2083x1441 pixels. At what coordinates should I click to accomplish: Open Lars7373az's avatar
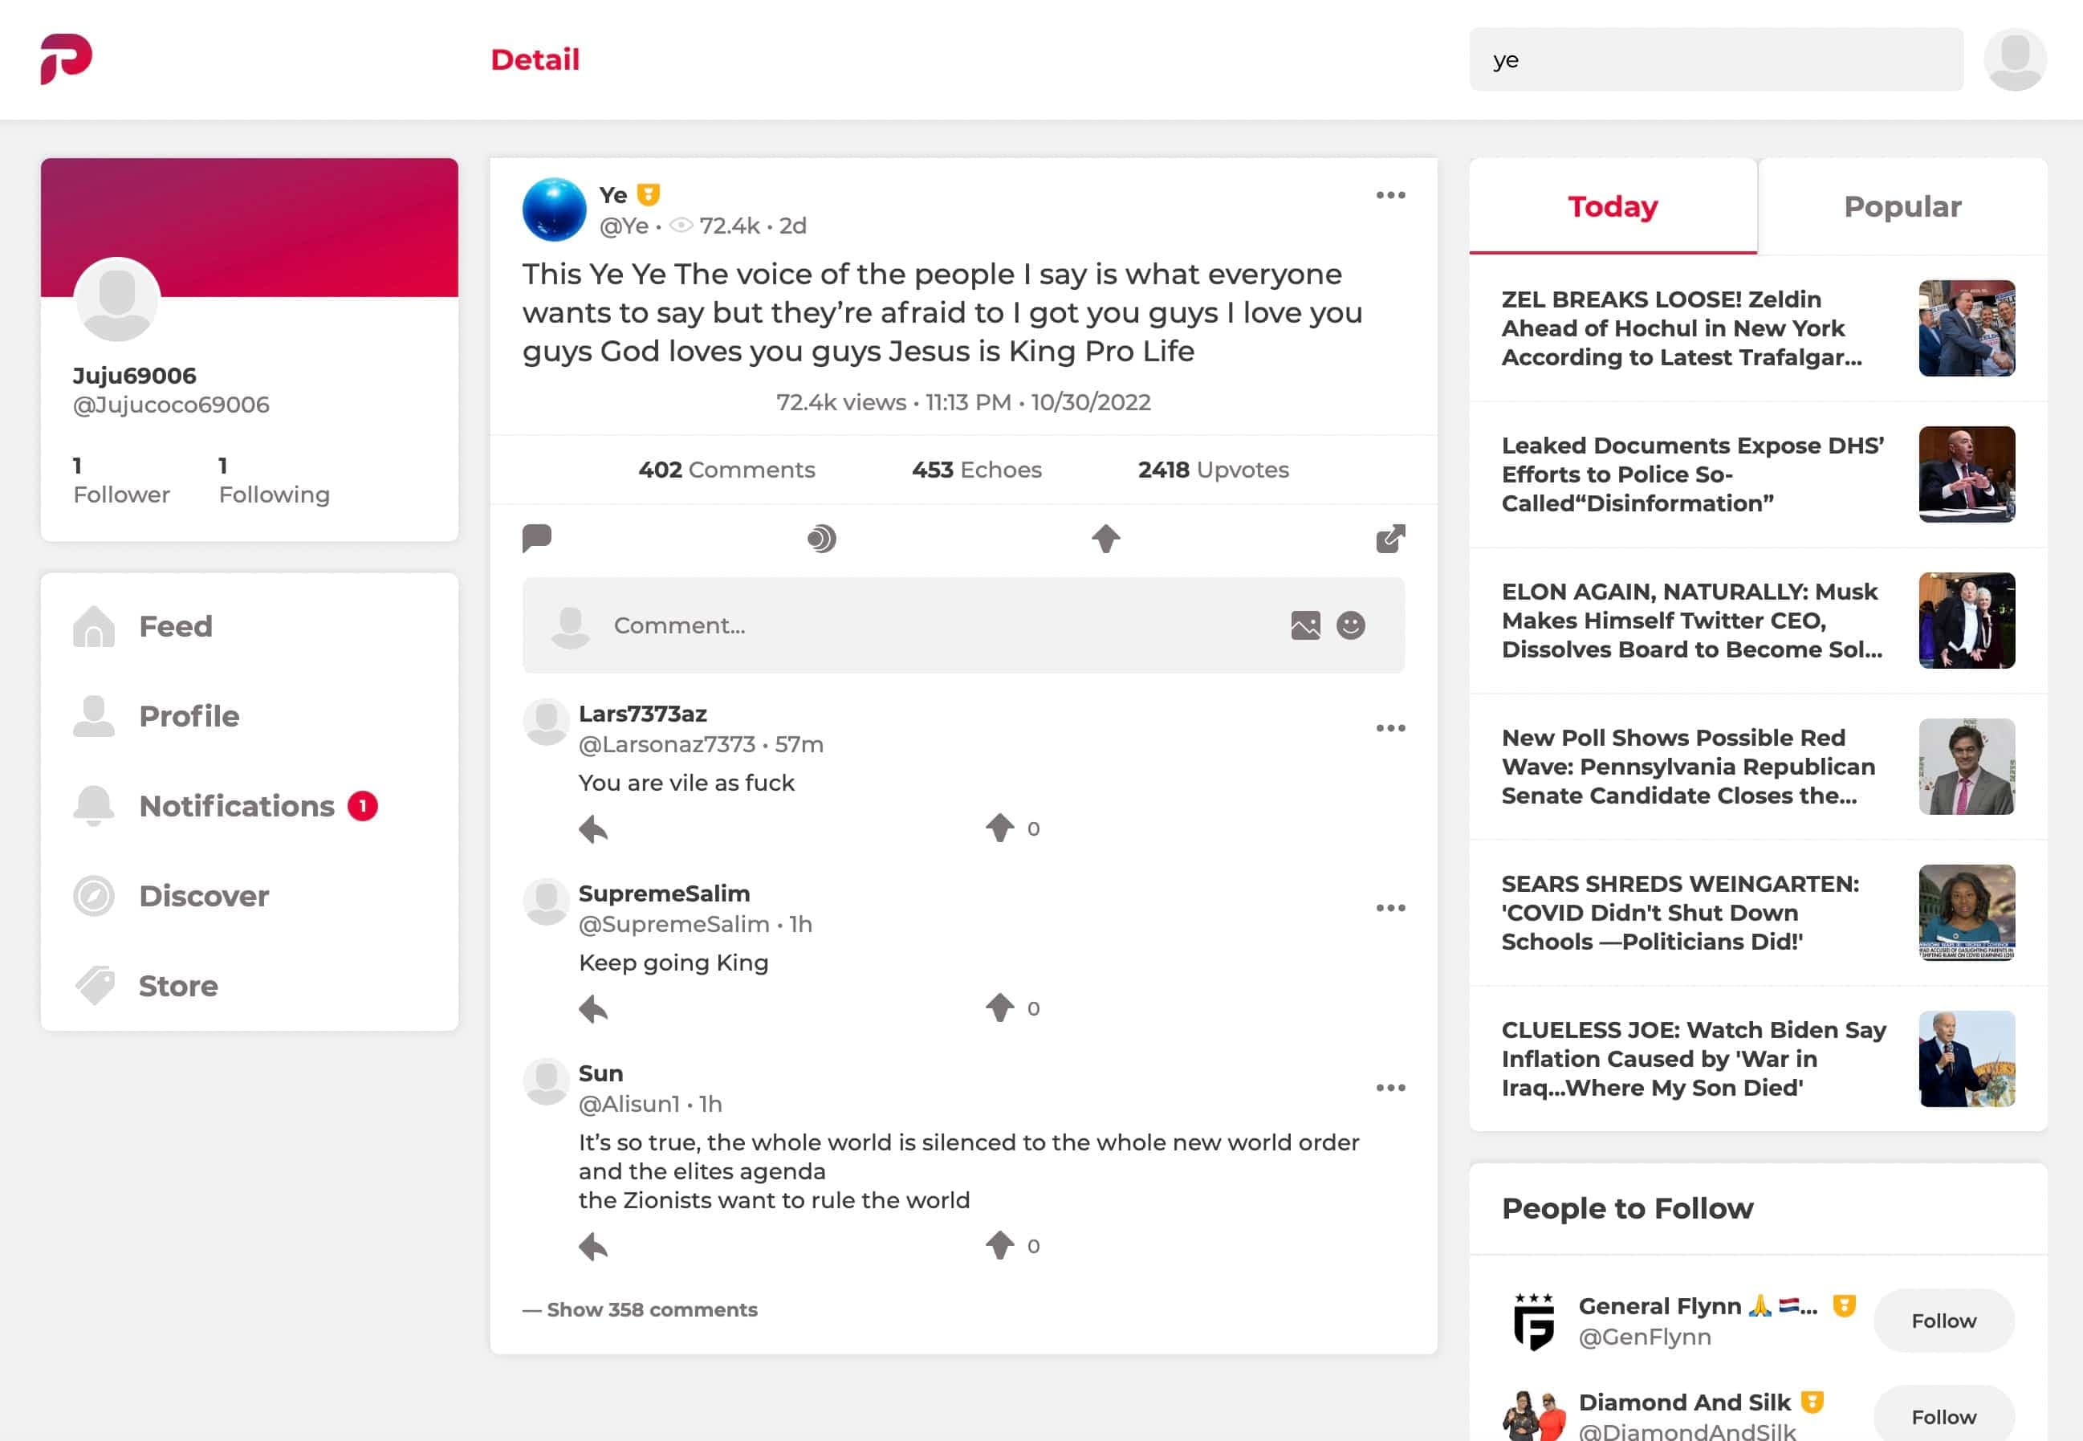click(x=546, y=722)
